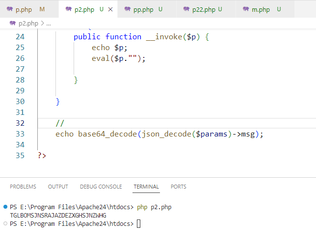Close the p2.php editor tab

click(x=110, y=9)
